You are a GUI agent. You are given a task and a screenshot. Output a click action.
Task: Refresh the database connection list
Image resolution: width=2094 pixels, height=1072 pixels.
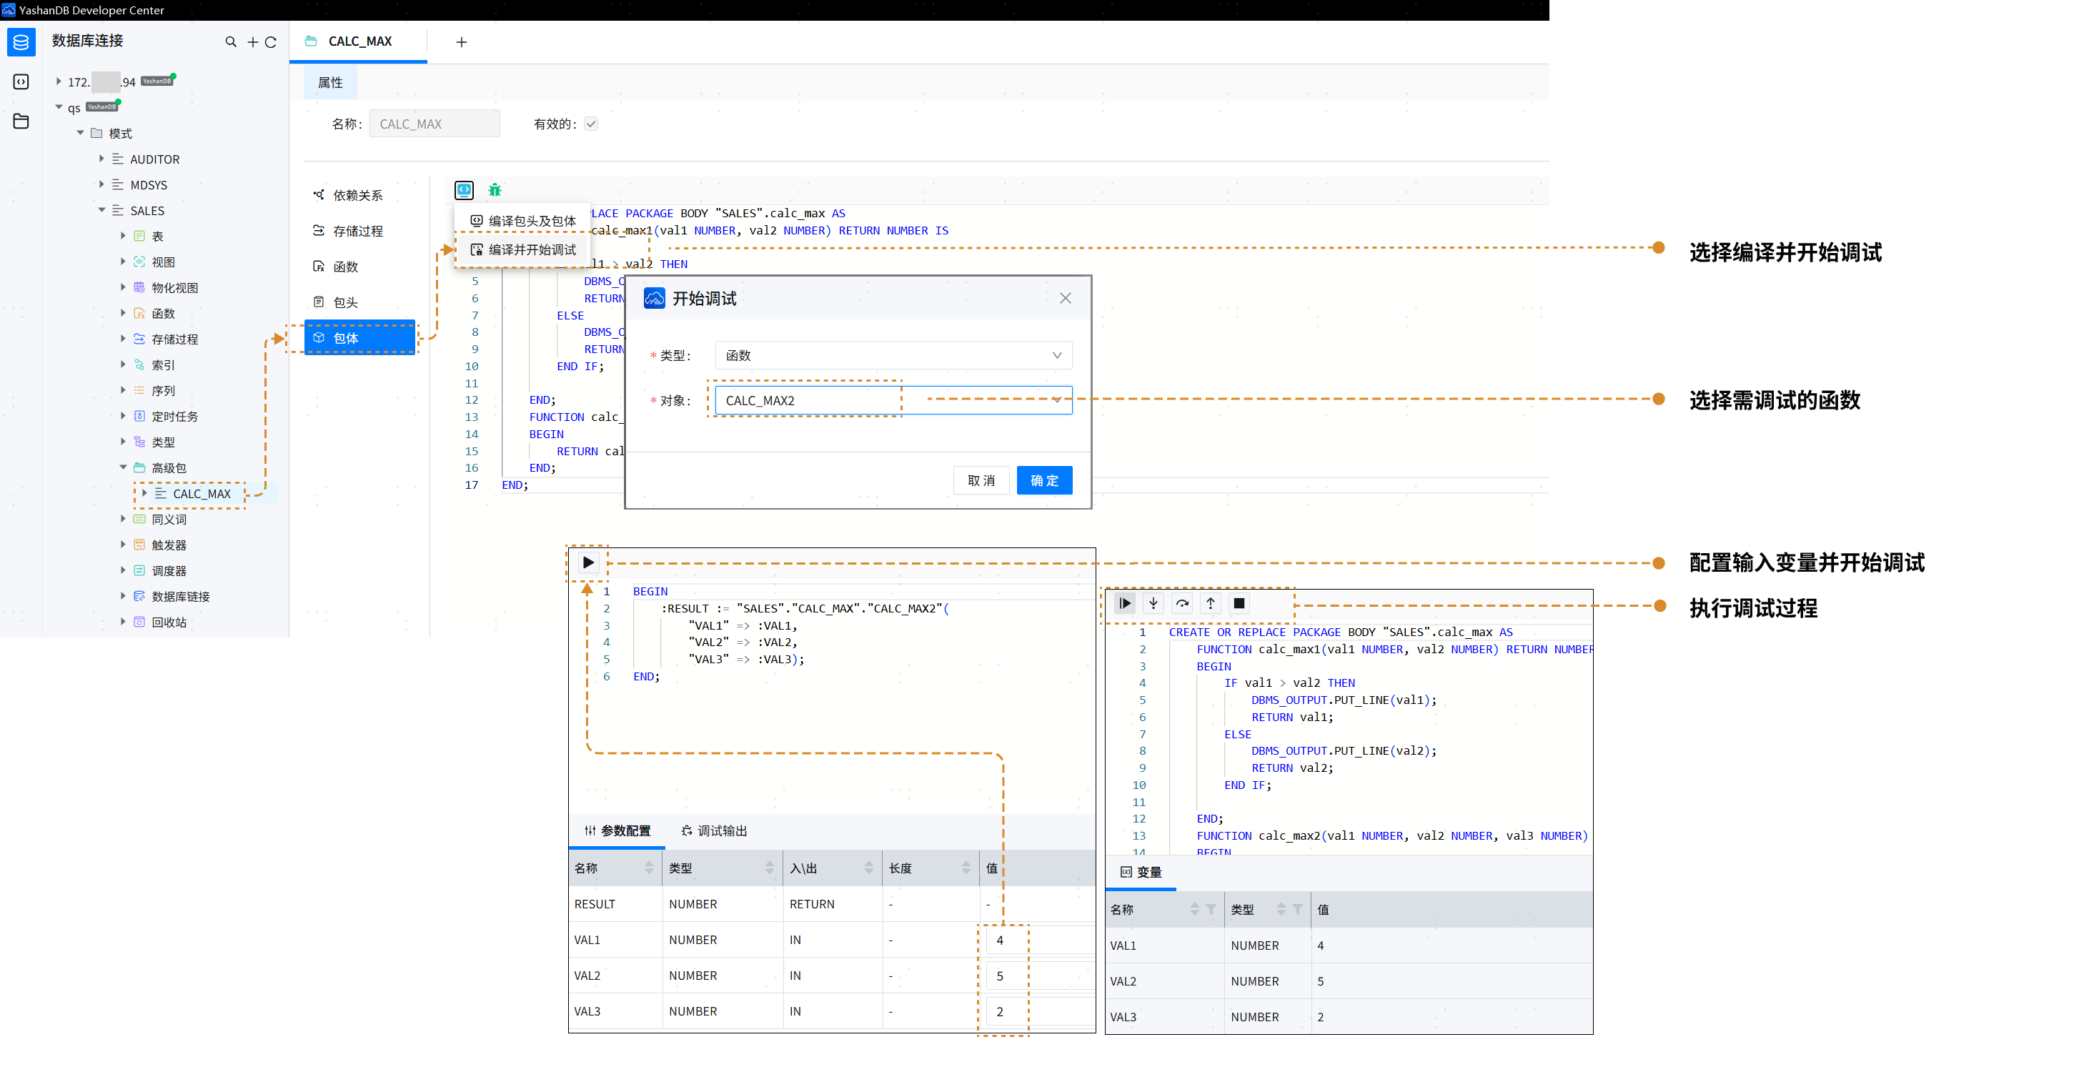(x=271, y=41)
